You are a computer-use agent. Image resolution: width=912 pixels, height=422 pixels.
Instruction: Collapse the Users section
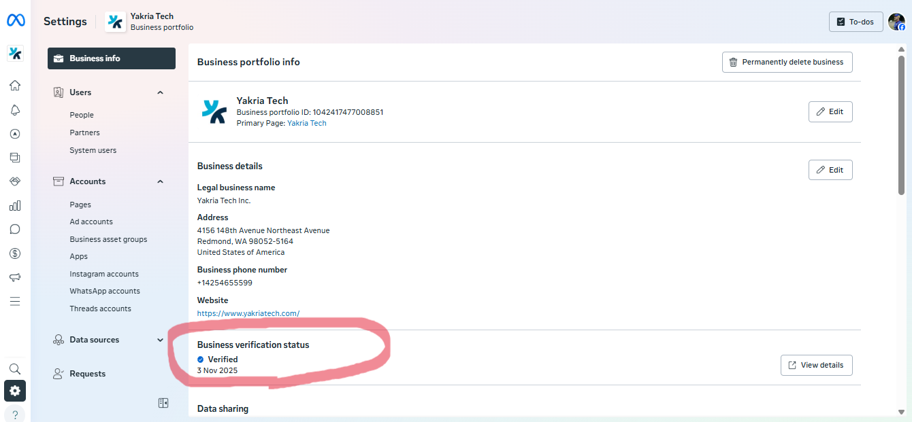[x=161, y=92]
